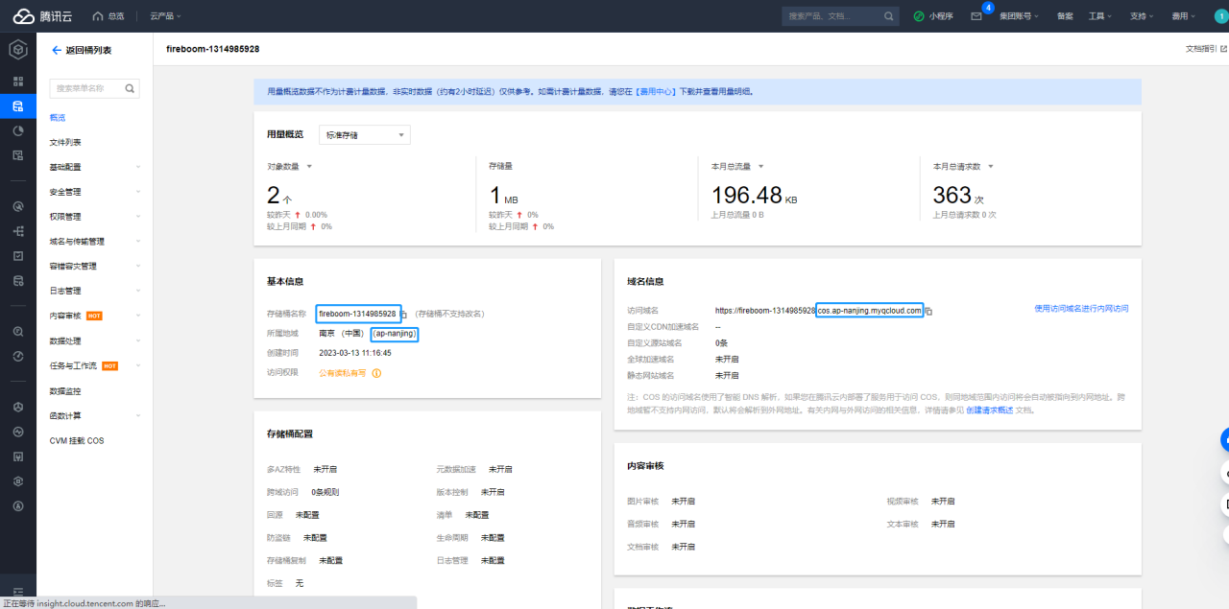Select 数据监控 in the side menu

[x=65, y=391]
